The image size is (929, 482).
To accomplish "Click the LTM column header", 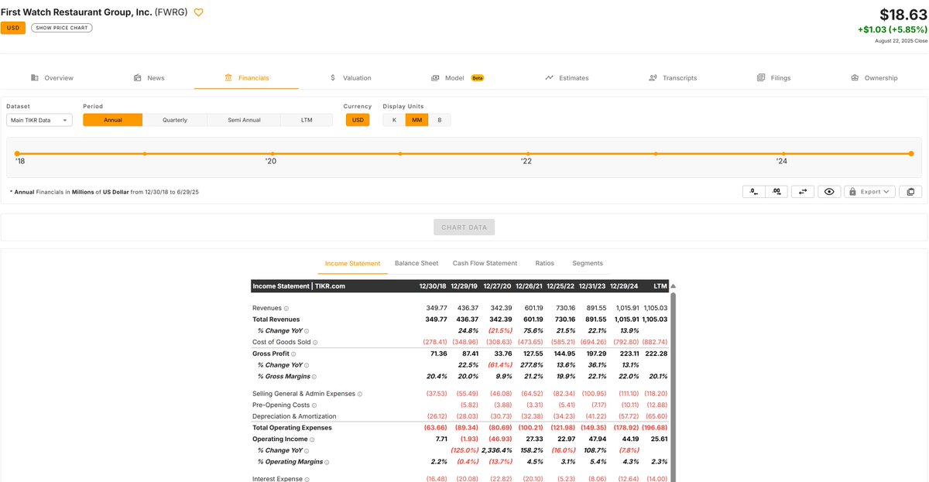I will coord(660,286).
